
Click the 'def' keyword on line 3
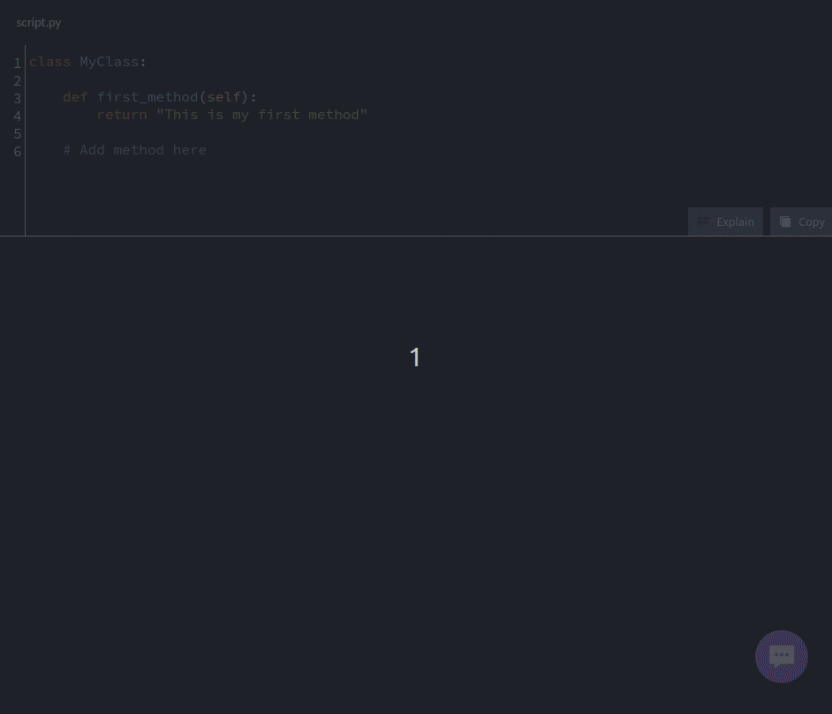point(75,97)
